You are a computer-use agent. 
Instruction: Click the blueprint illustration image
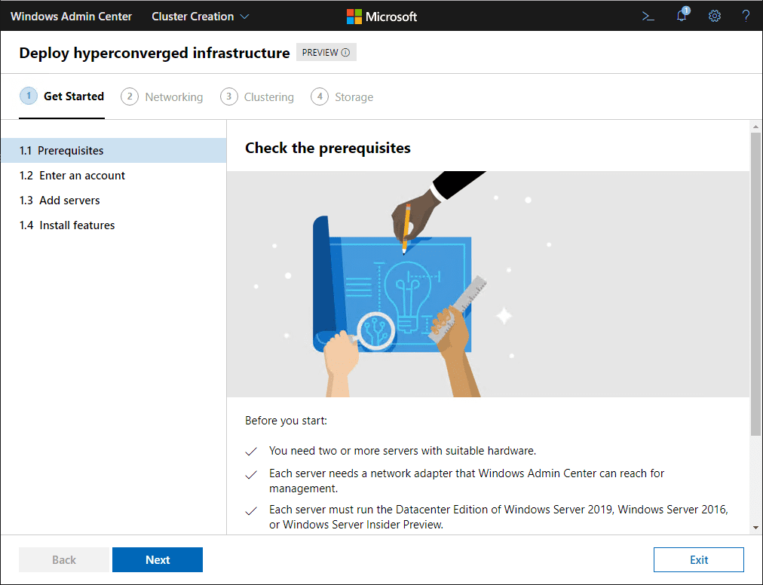tap(488, 283)
